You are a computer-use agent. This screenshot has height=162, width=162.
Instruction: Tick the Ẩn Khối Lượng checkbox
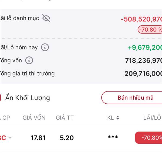(x=0, y=98)
